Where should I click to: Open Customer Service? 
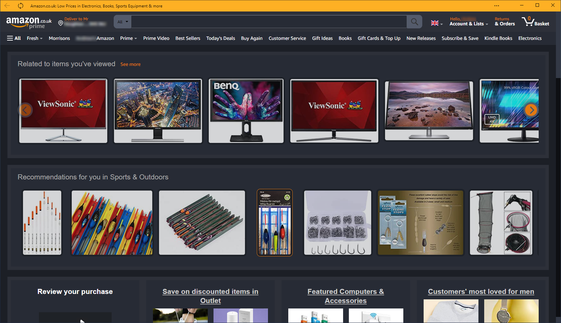click(x=287, y=38)
